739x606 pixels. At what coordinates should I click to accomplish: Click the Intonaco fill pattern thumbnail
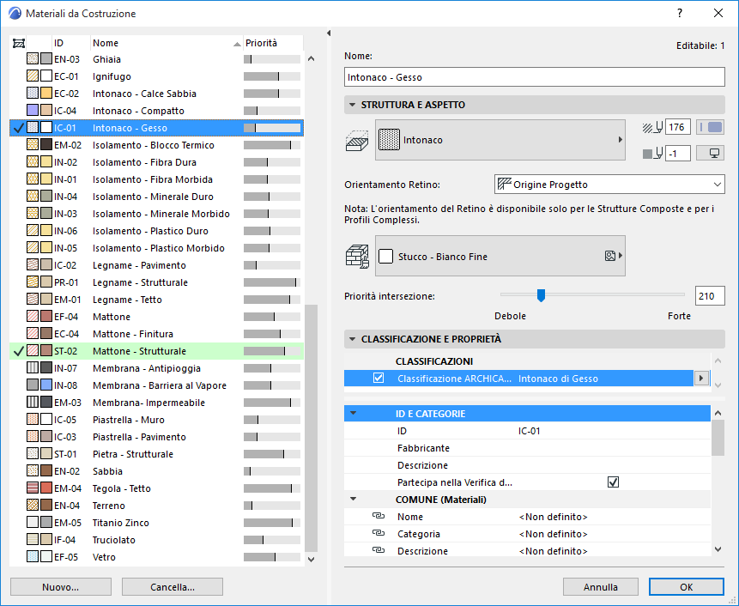pos(390,140)
